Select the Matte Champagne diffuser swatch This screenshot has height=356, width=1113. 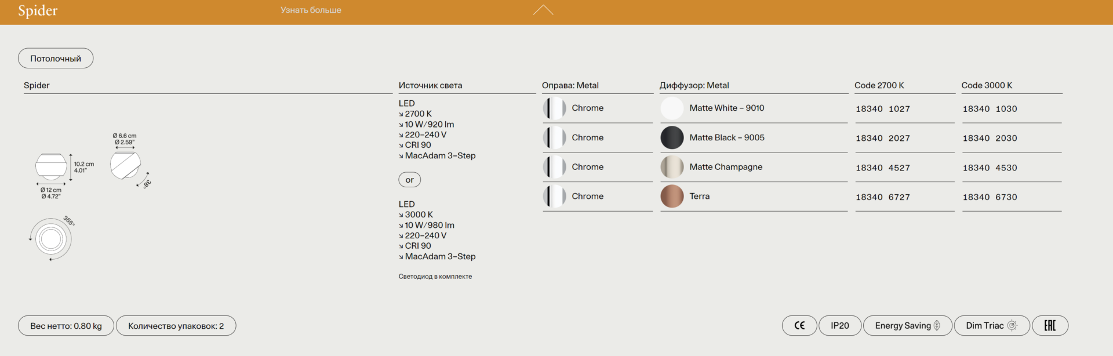672,167
